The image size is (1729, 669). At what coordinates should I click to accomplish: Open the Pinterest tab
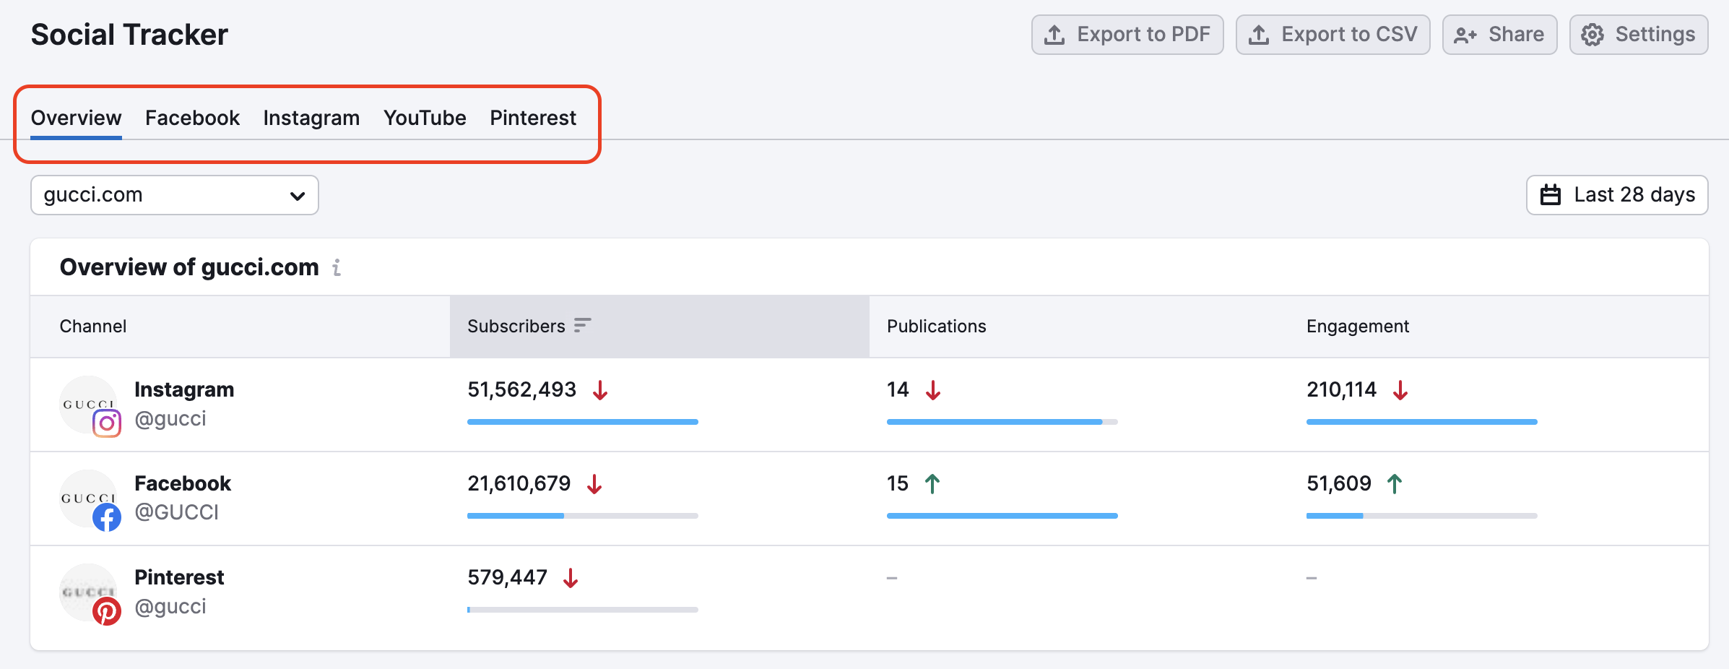coord(532,117)
